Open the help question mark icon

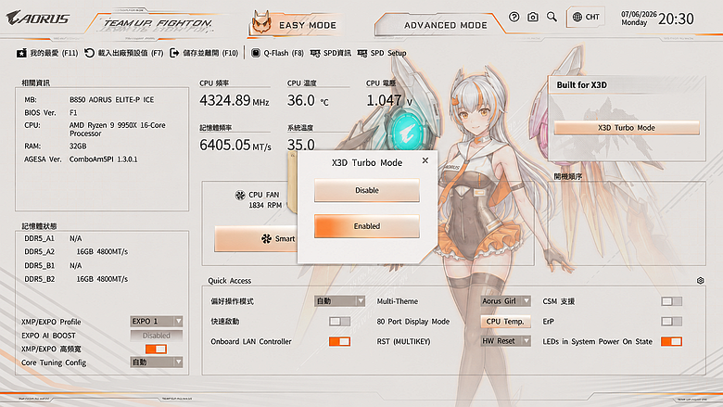[514, 17]
